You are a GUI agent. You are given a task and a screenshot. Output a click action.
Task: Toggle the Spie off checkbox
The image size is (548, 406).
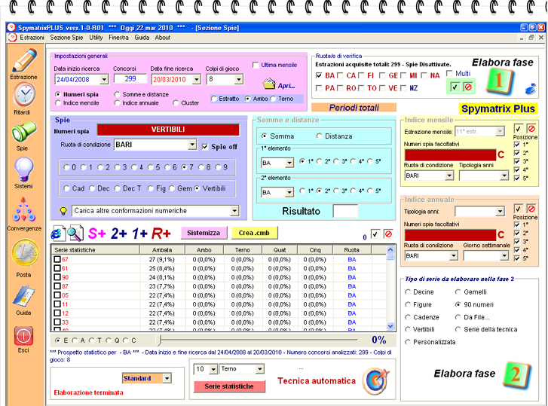(x=205, y=147)
